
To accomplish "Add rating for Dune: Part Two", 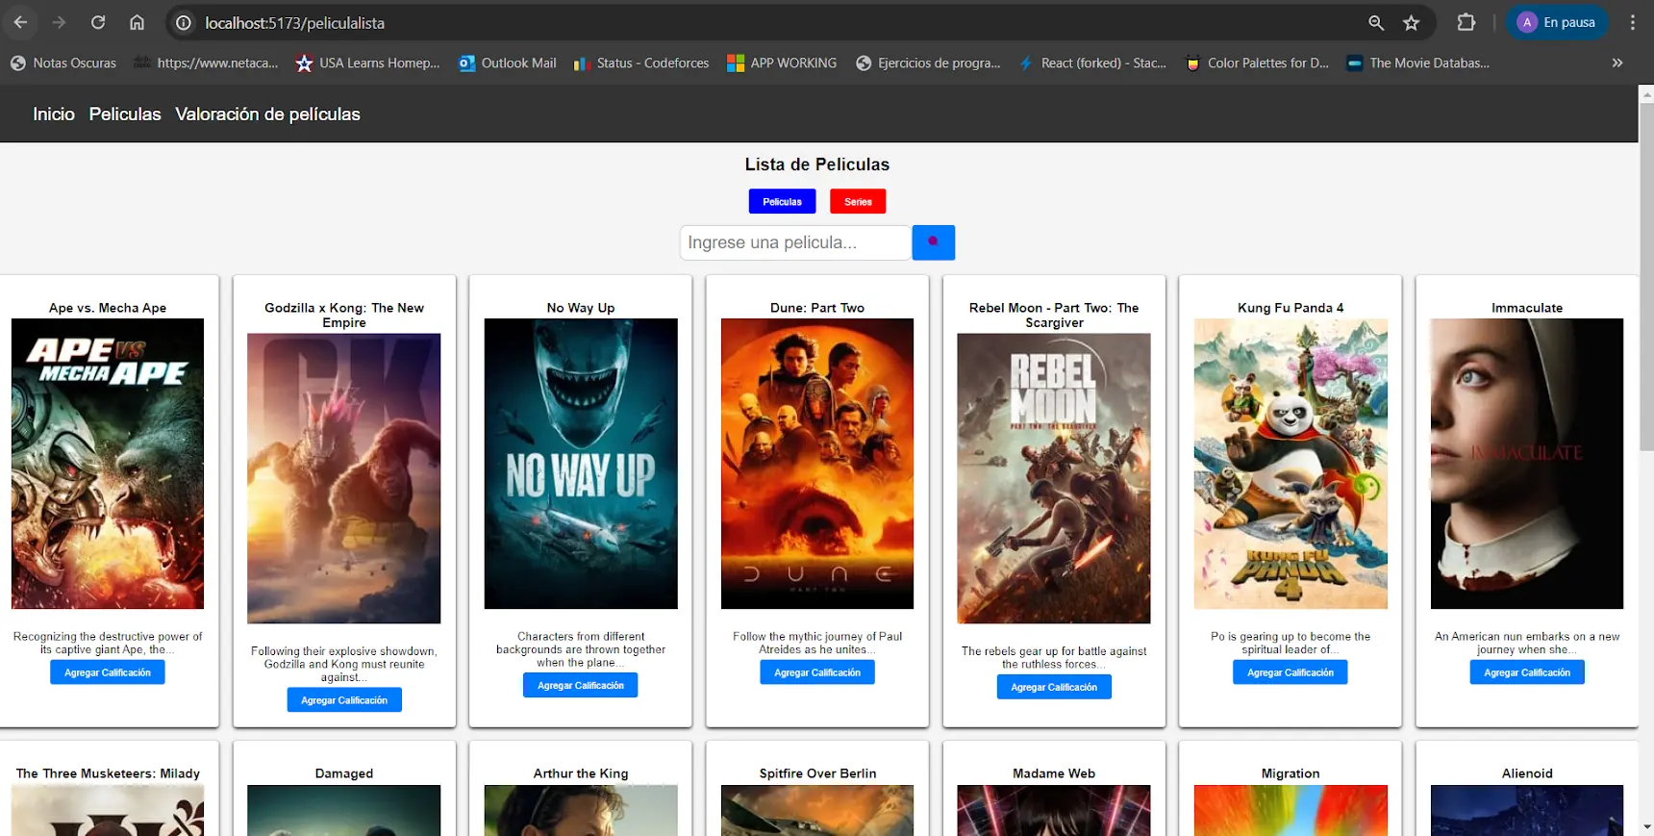I will pos(817,672).
